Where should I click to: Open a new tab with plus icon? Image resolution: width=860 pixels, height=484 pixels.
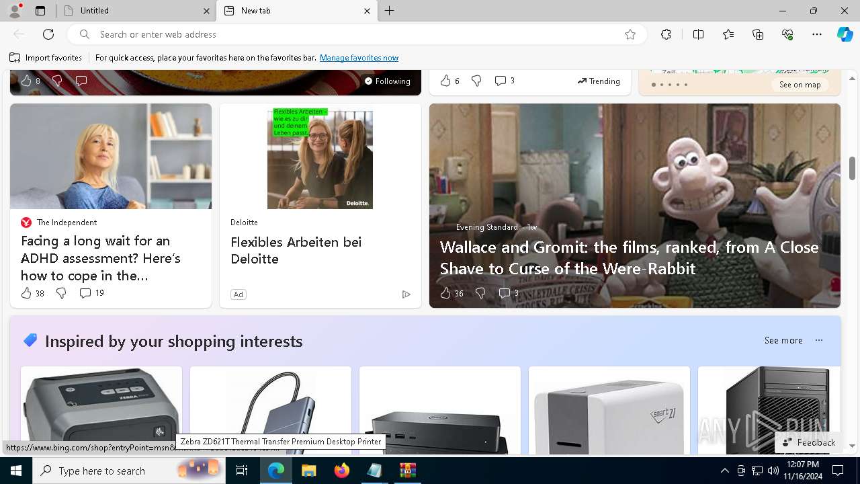(390, 11)
